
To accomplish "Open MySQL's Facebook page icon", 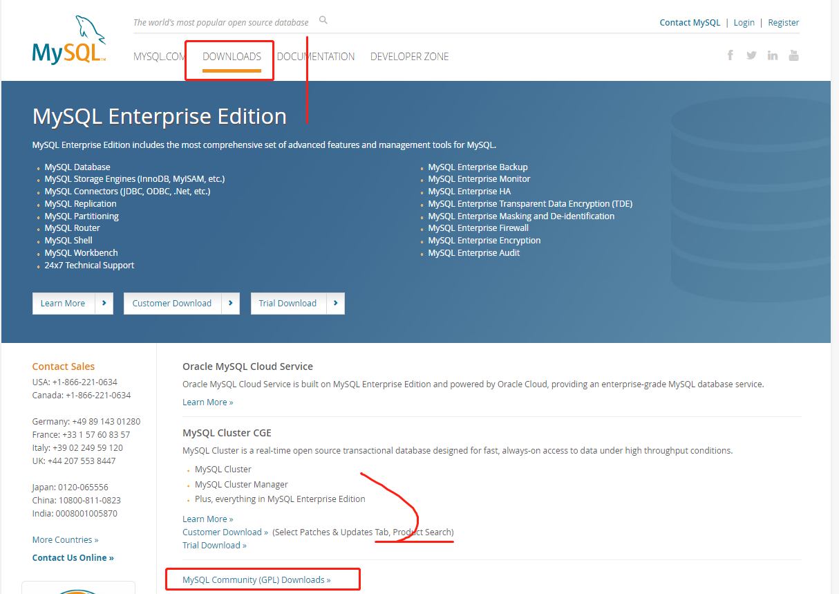I will click(730, 55).
